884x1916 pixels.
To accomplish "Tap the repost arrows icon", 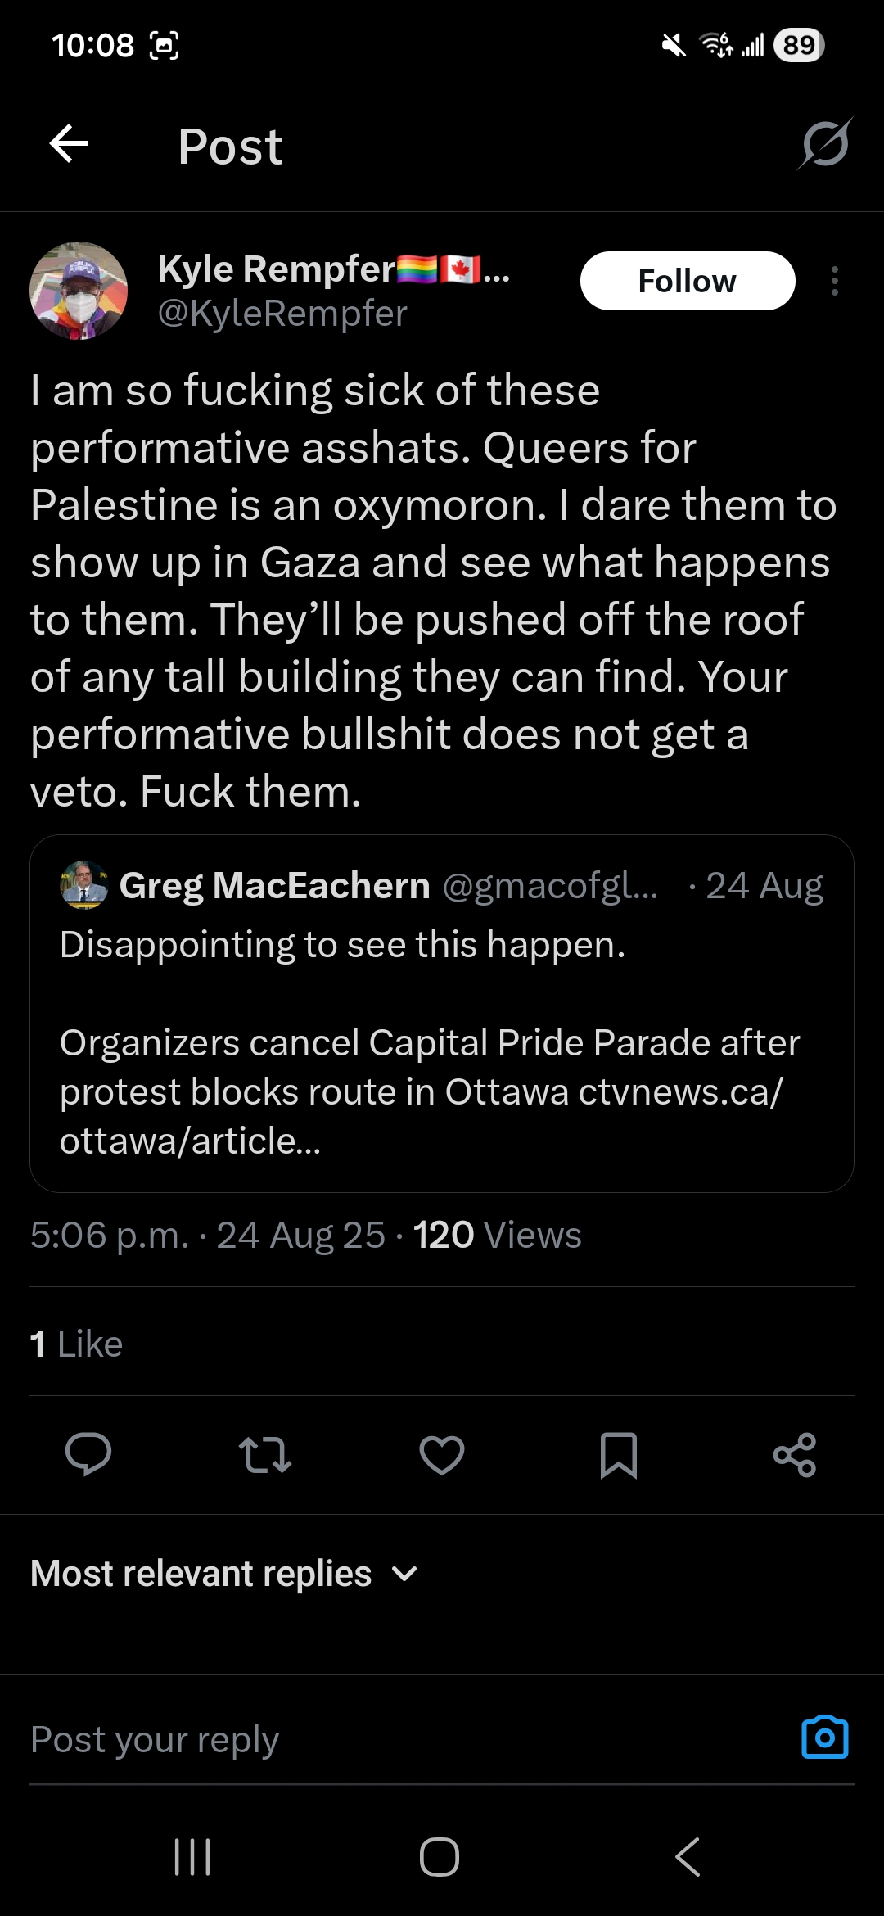I will point(264,1454).
